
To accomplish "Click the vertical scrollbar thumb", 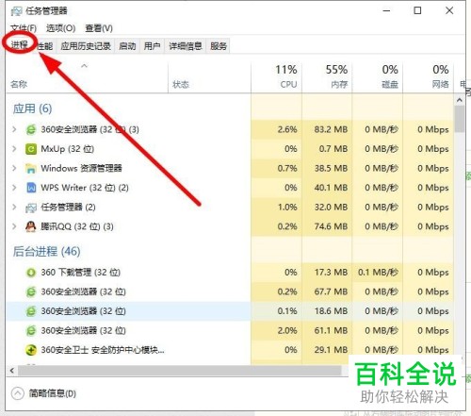I will [x=460, y=119].
